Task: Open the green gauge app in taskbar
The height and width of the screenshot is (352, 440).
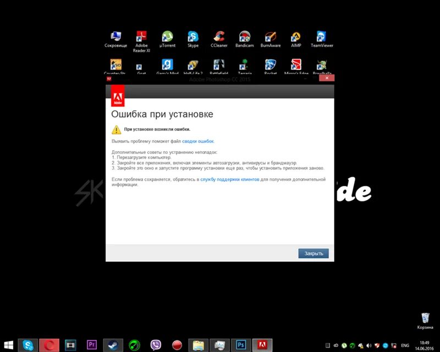Action: [x=134, y=345]
